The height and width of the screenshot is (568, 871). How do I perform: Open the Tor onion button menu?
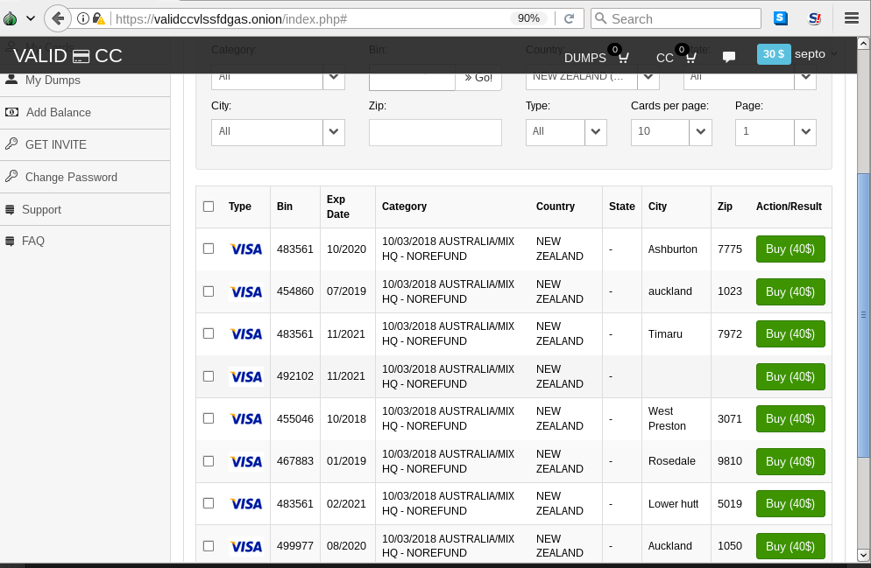11,19
